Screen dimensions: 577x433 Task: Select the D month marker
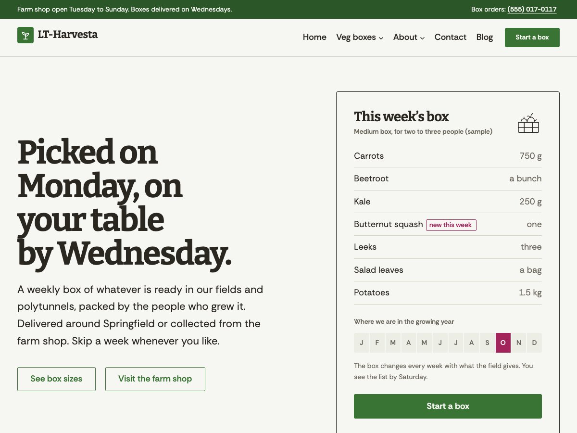click(x=534, y=343)
